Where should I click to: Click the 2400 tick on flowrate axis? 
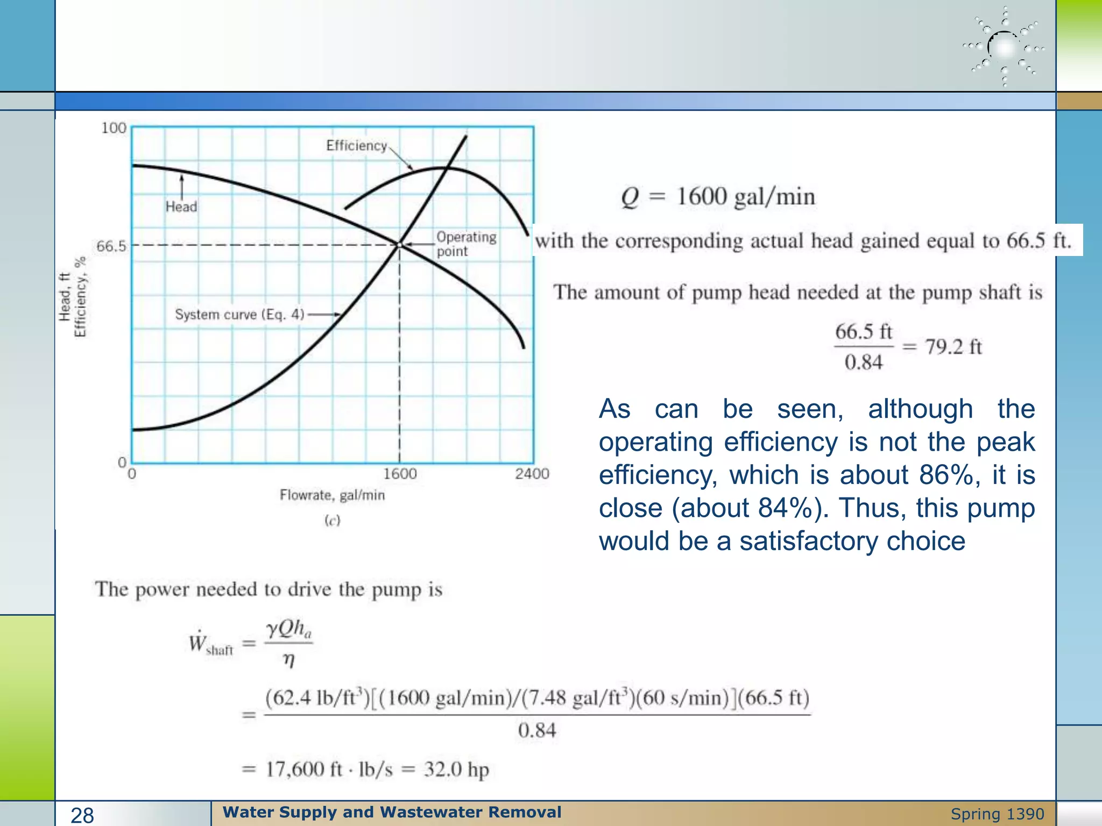click(x=532, y=474)
